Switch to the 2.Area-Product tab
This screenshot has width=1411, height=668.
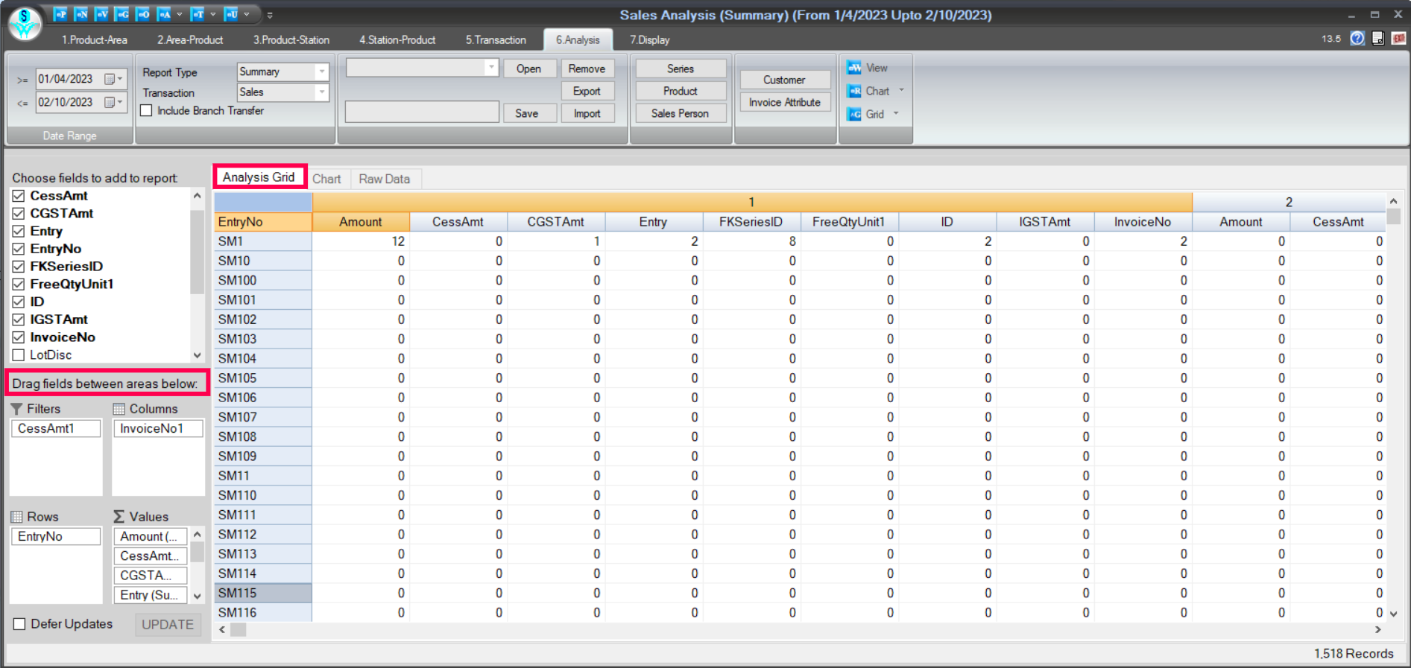click(x=190, y=40)
